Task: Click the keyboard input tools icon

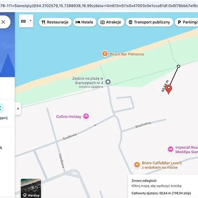Action: 23,21
